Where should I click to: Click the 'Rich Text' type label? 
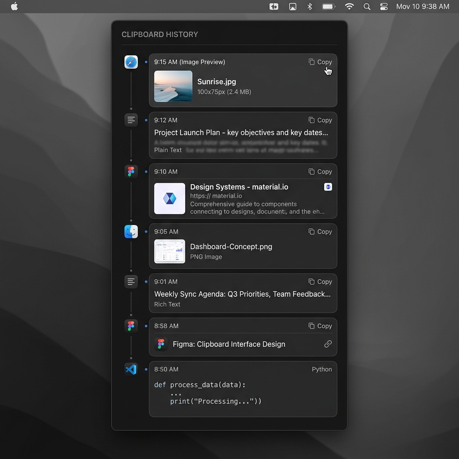tap(167, 304)
